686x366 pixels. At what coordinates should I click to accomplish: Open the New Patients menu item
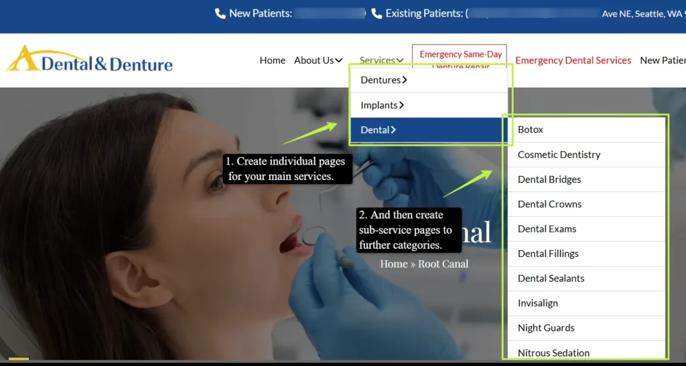[663, 60]
